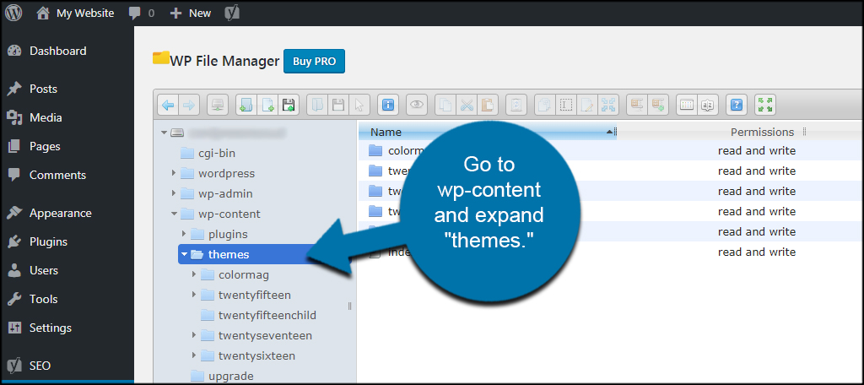Image resolution: width=864 pixels, height=385 pixels.
Task: Expand the plugins folder arrow
Action: tap(184, 234)
